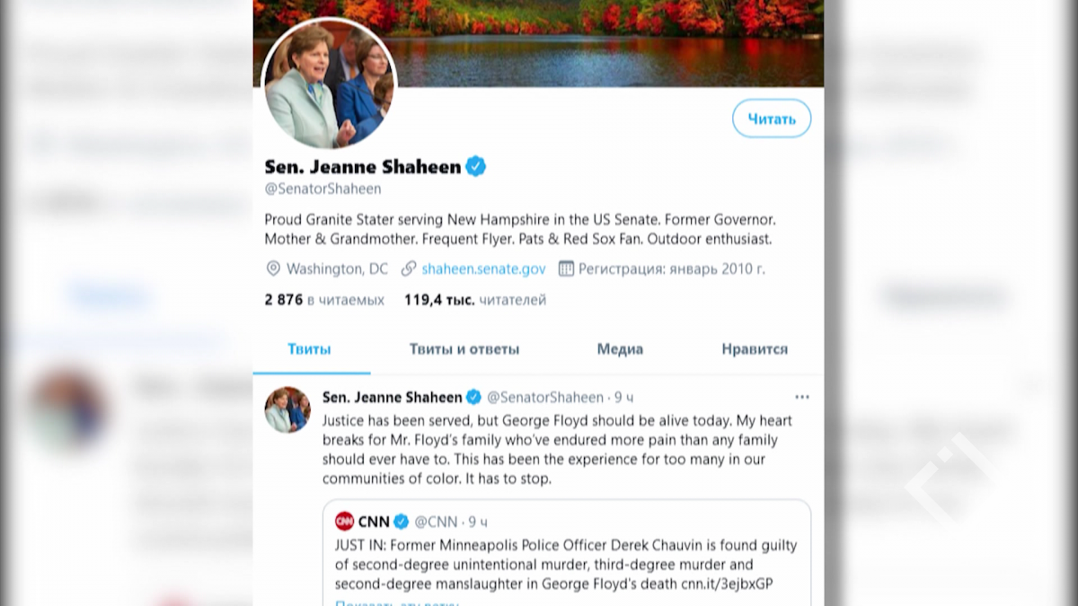Click the verified badge beside the profile name
This screenshot has height=606, width=1078.
point(475,166)
